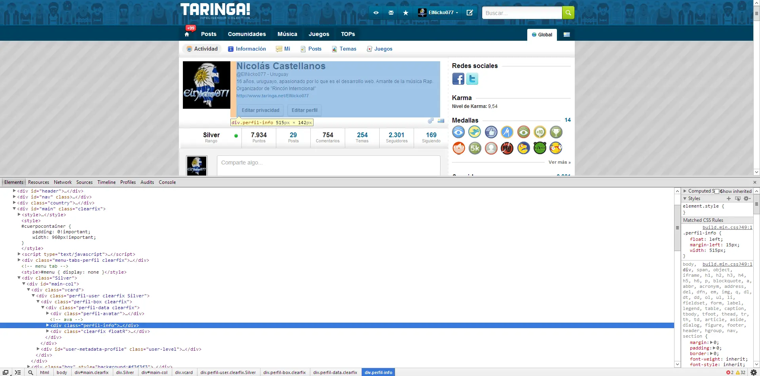The width and height of the screenshot is (760, 376).
Task: Select the div class="perfil-info" element row
Action: coord(337,325)
